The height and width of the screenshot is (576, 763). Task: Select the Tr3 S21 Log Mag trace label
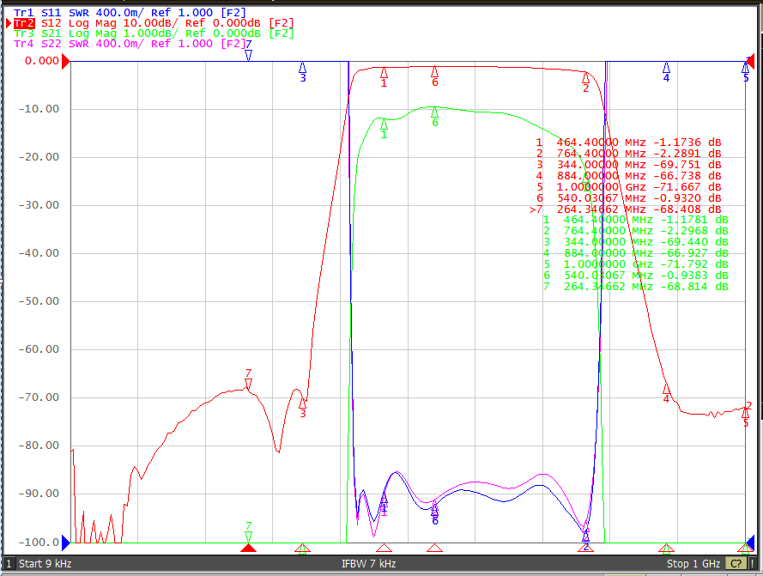coord(154,33)
